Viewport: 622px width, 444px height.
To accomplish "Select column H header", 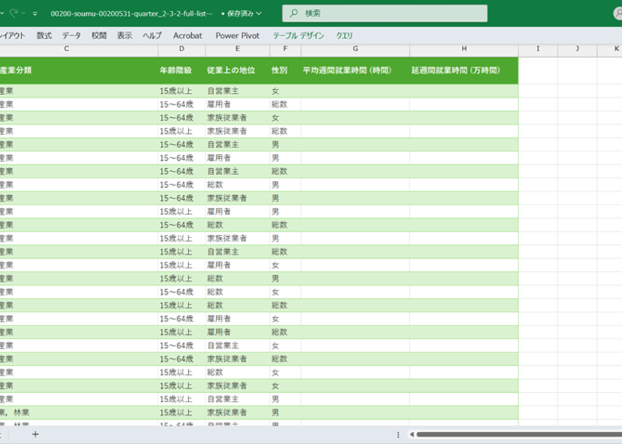I will 464,48.
